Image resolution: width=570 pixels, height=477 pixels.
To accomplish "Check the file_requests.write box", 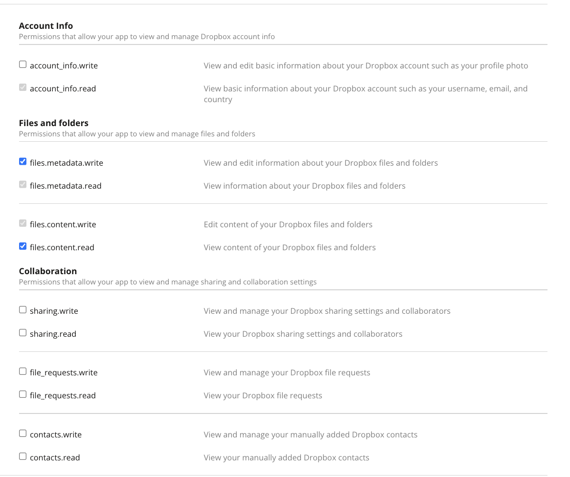I will 23,371.
